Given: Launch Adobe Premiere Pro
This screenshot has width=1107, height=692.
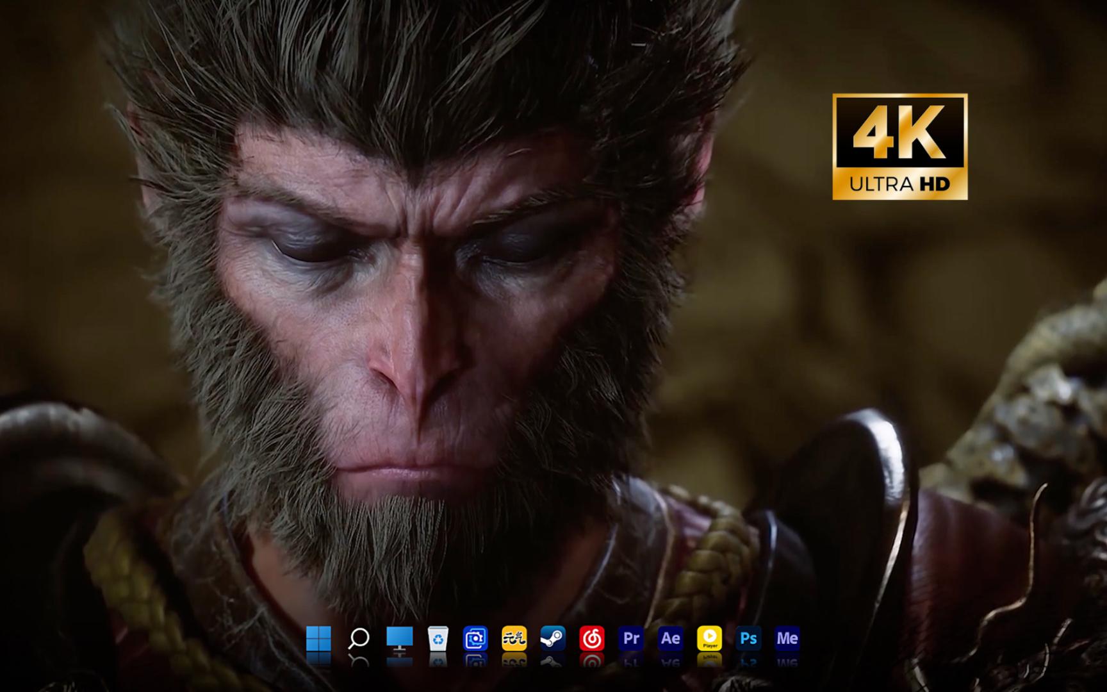Looking at the screenshot, I should [631, 638].
